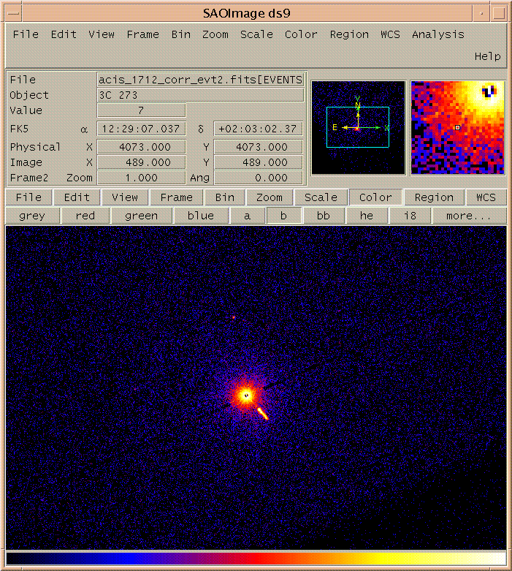Open the Color menu in the menu bar
Image resolution: width=512 pixels, height=571 pixels.
click(x=301, y=34)
